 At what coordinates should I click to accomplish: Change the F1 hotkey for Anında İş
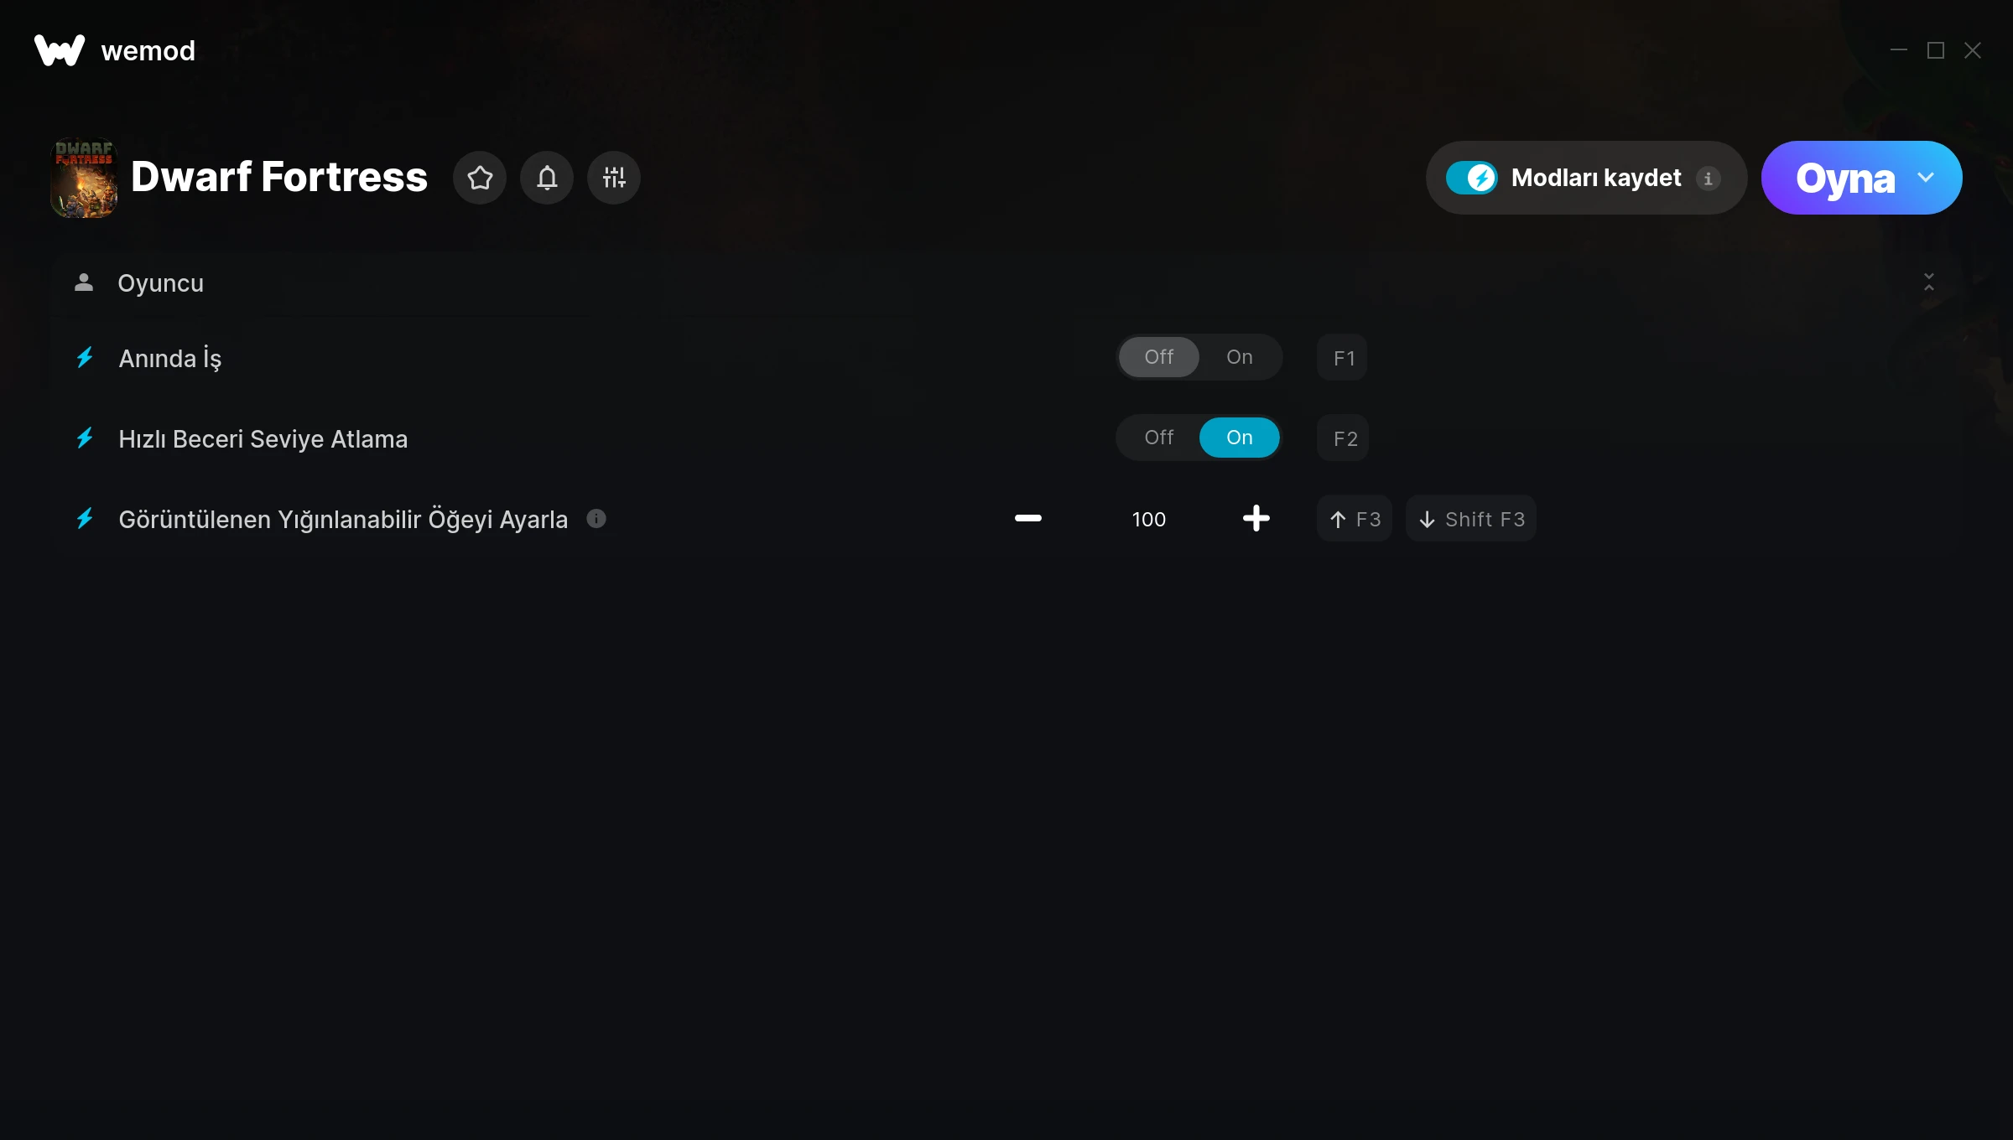[1343, 358]
